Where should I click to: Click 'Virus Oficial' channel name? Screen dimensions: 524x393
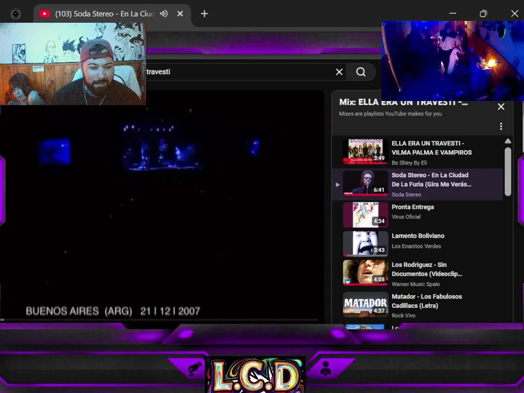pyautogui.click(x=406, y=217)
